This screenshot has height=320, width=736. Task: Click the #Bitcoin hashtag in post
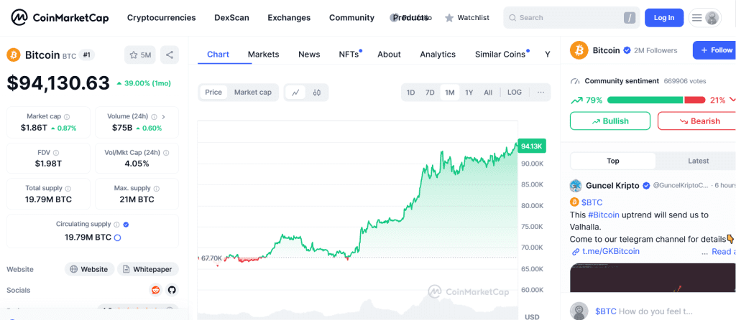(x=604, y=215)
